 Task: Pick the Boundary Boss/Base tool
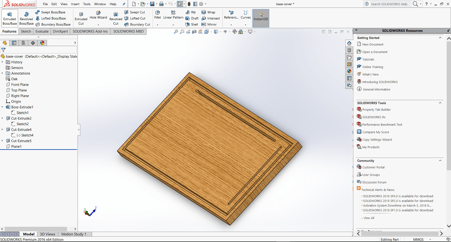pos(53,24)
